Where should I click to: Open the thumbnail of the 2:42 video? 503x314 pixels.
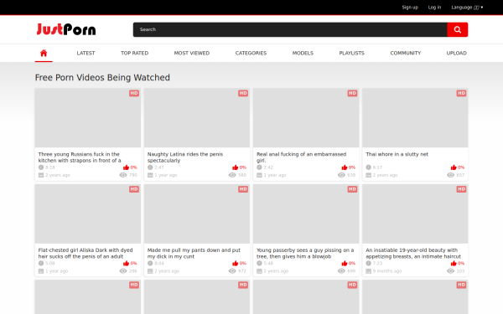pyautogui.click(x=306, y=118)
